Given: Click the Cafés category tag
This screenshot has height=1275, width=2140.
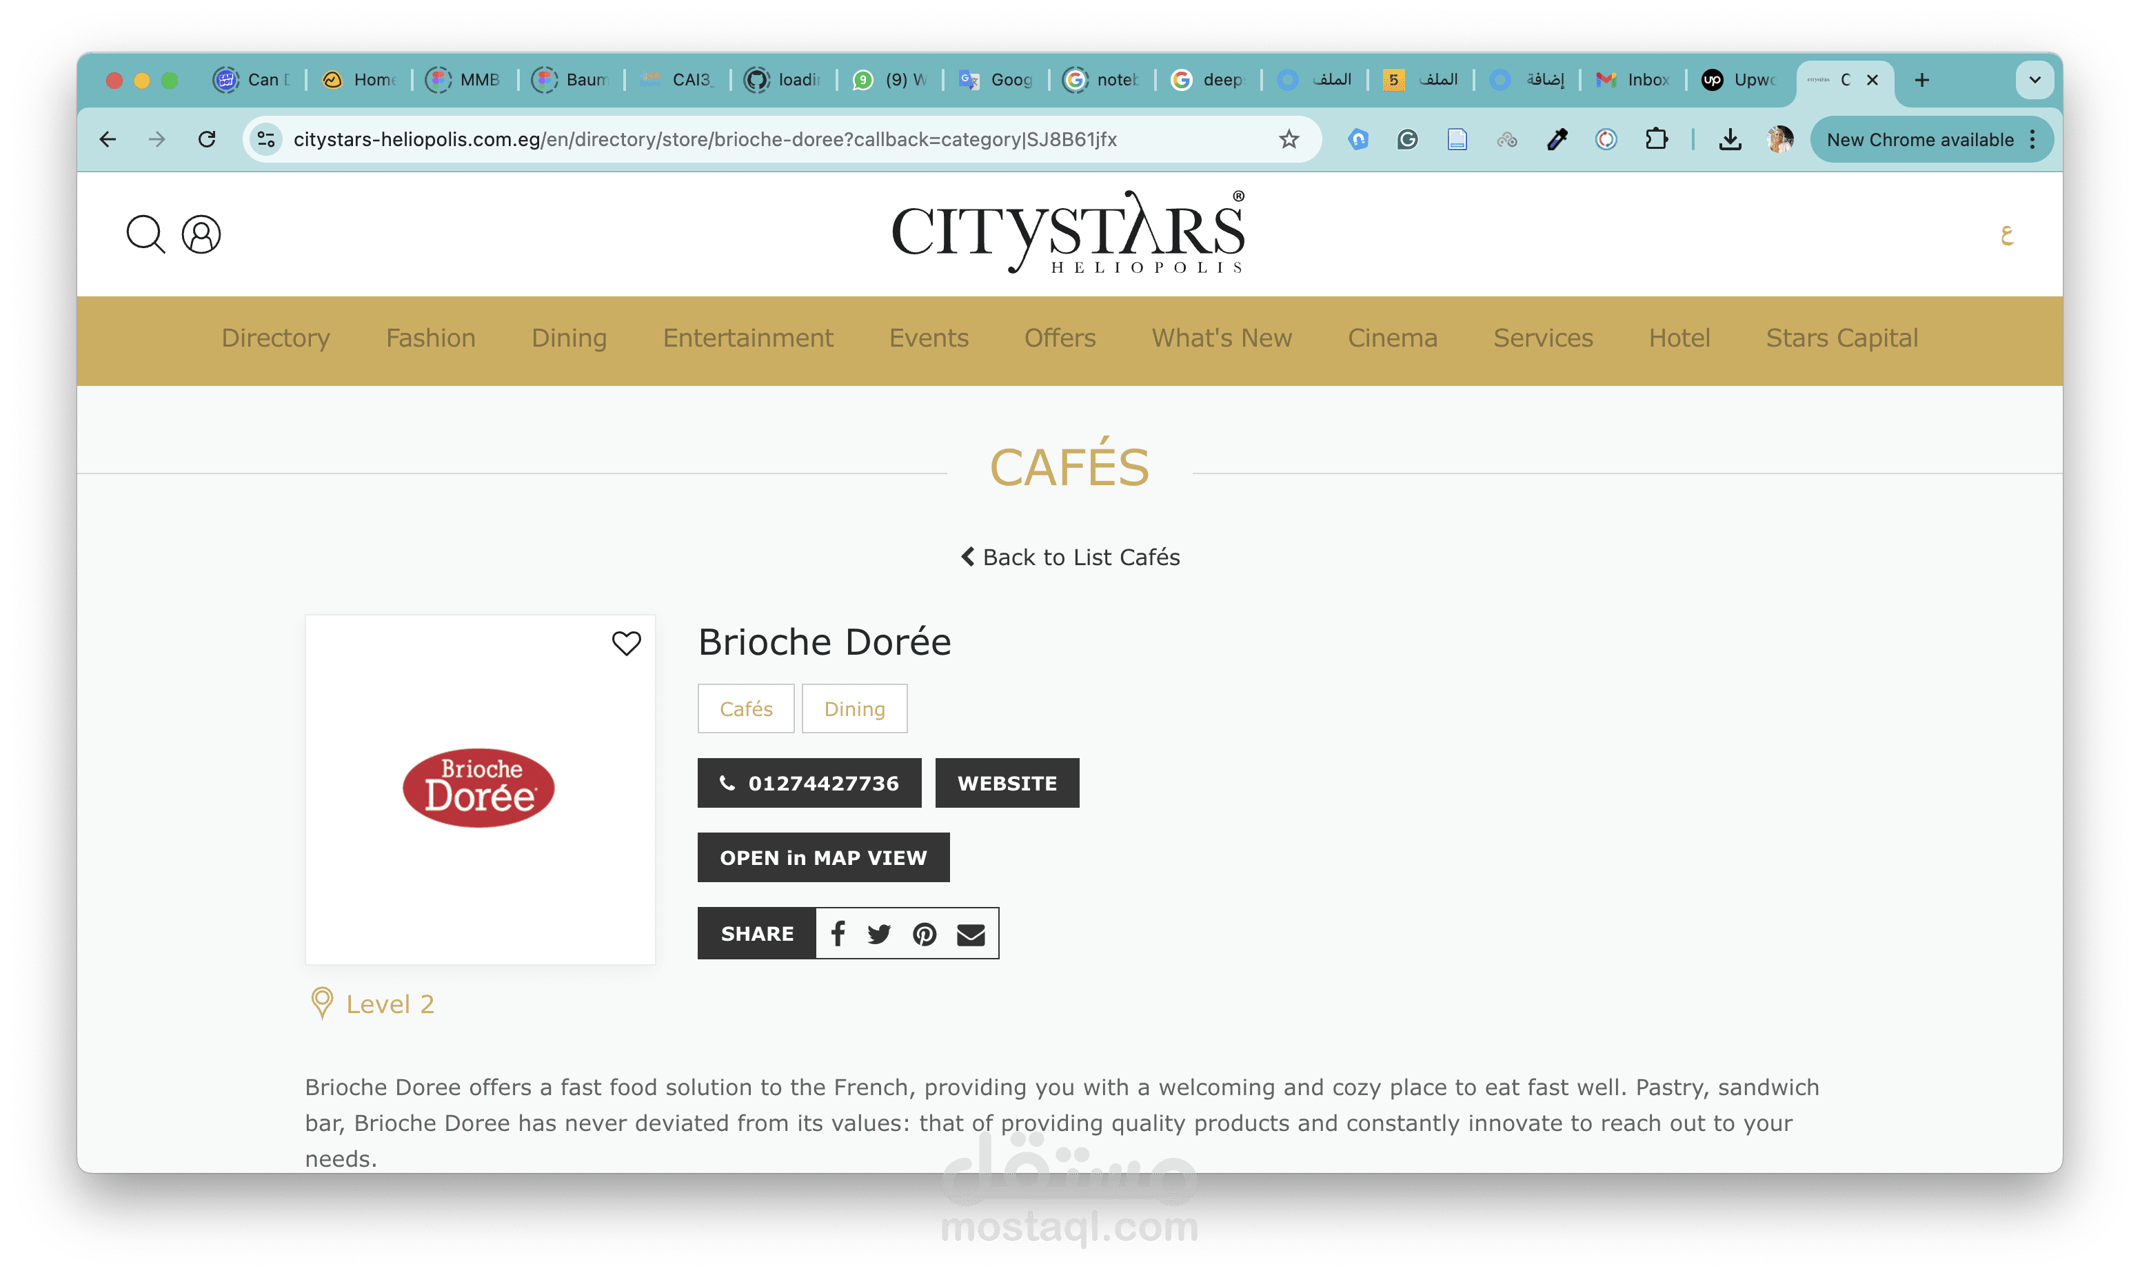Looking at the screenshot, I should click(x=746, y=708).
